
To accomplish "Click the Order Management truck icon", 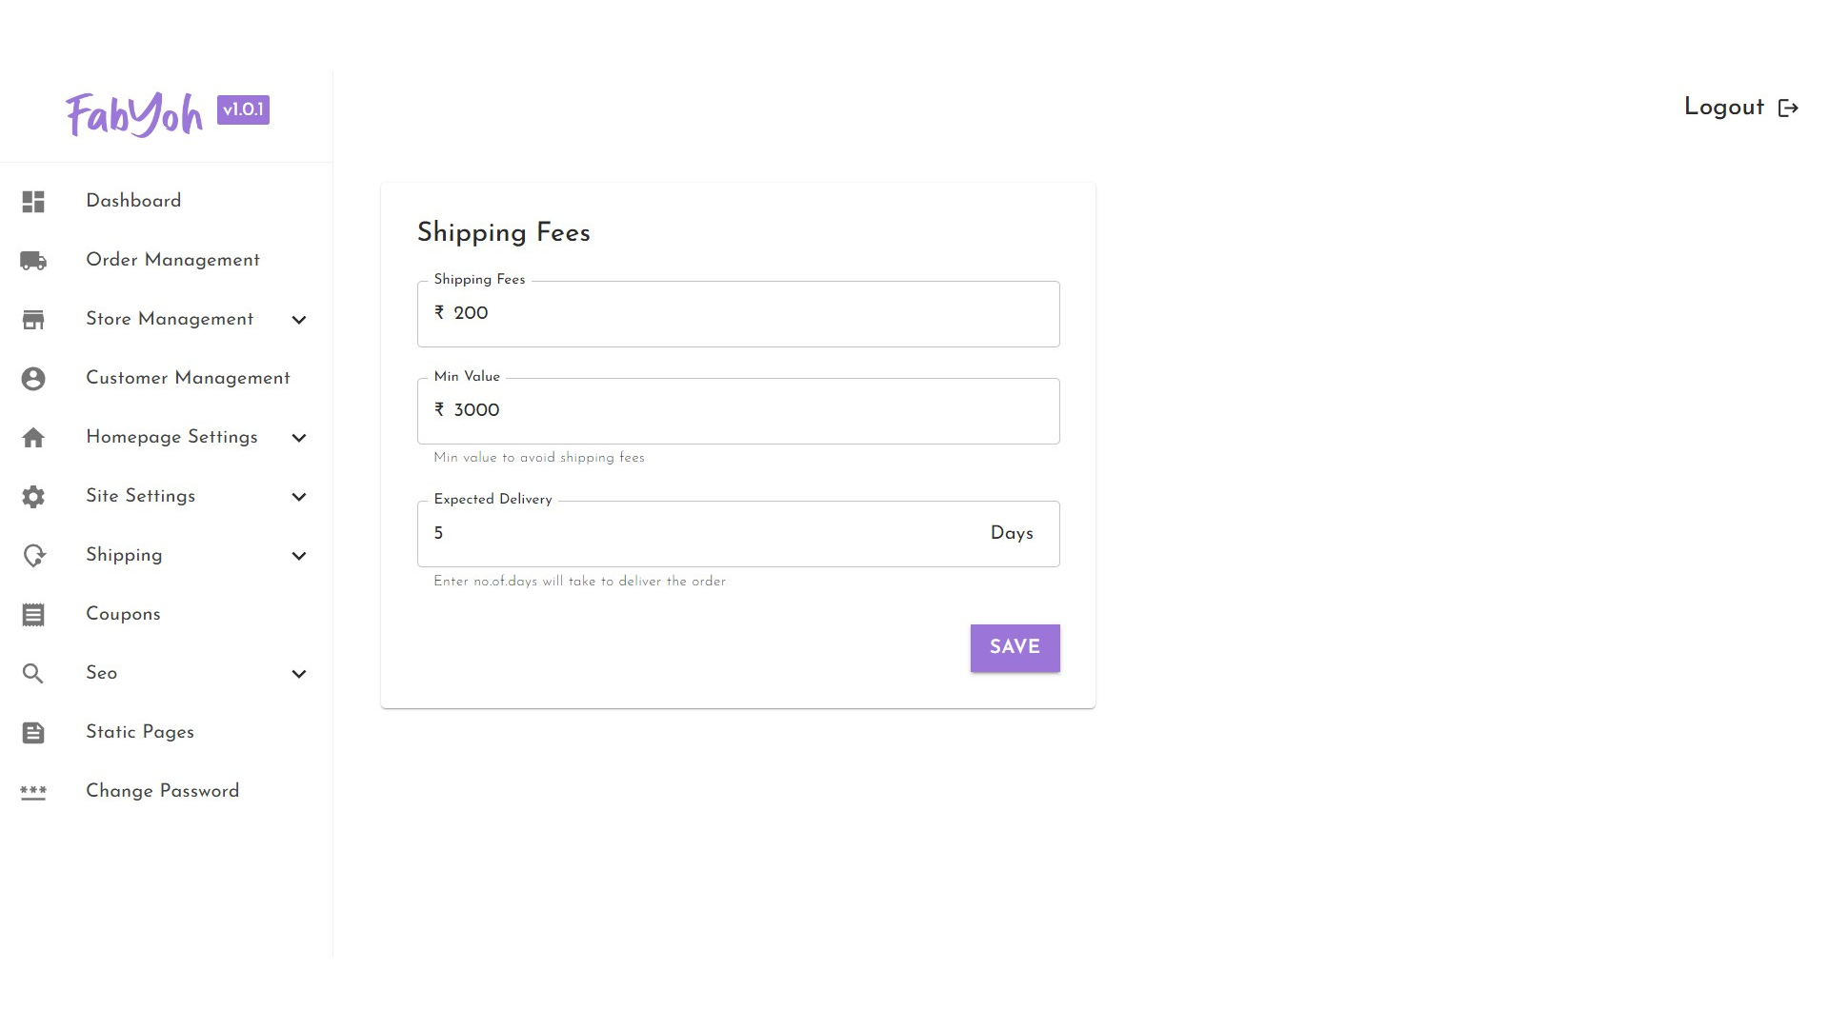I will (33, 261).
